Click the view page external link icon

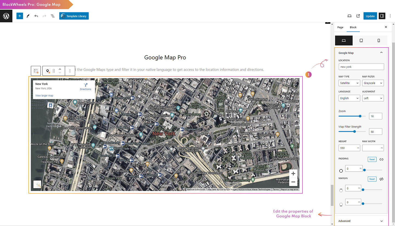[358, 16]
